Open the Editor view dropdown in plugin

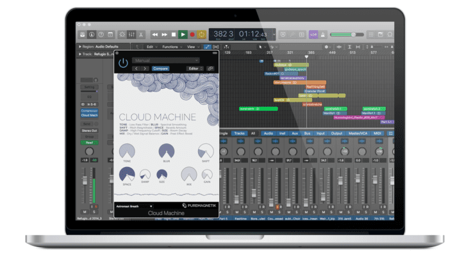click(x=195, y=68)
